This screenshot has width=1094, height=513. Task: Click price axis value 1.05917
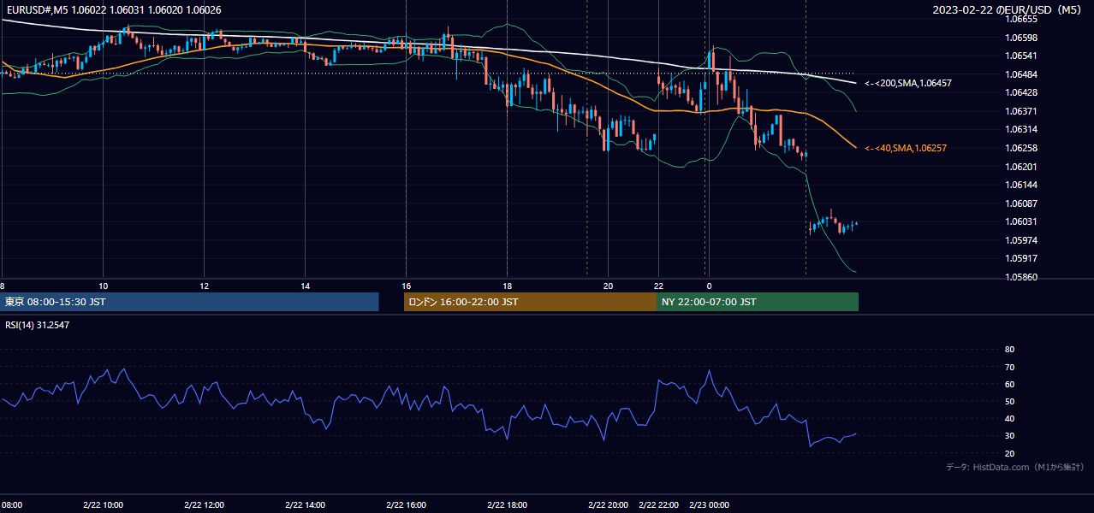(x=1020, y=258)
